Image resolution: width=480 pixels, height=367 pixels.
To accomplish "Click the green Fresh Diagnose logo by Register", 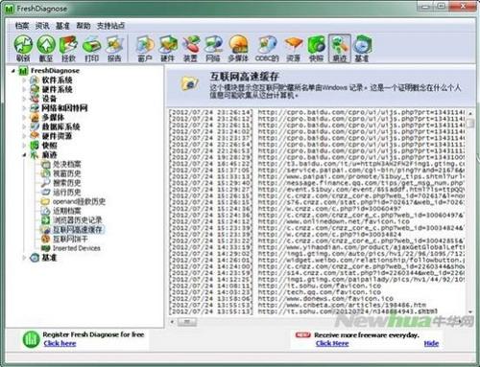I will pos(31,339).
